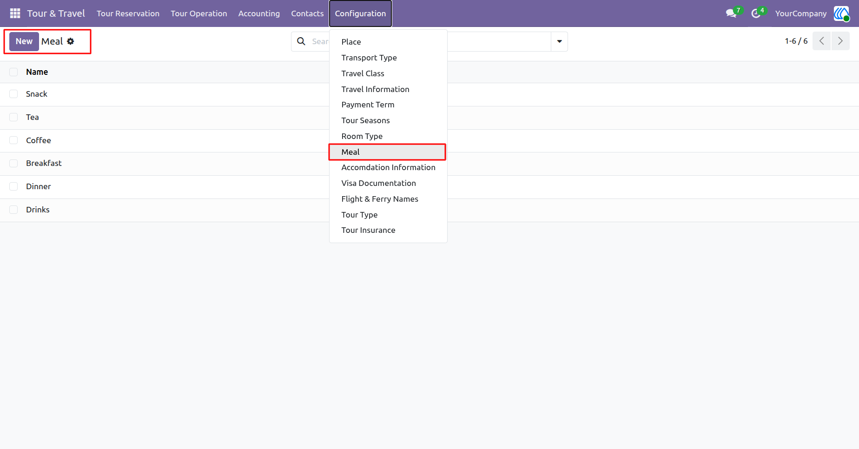Open the Meal settings gear icon

(71, 41)
